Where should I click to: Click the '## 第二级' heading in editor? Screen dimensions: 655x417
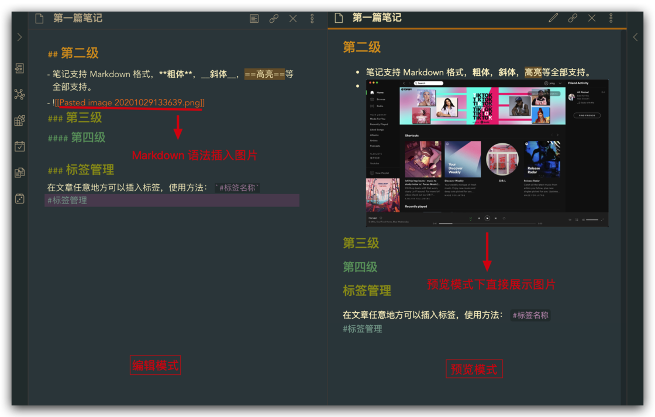tap(73, 53)
